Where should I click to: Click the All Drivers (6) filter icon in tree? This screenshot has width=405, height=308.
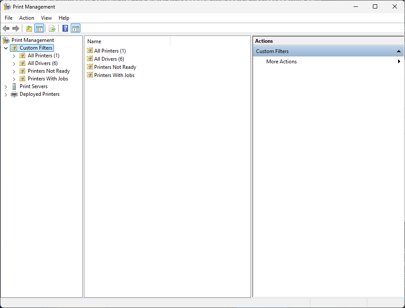(22, 63)
